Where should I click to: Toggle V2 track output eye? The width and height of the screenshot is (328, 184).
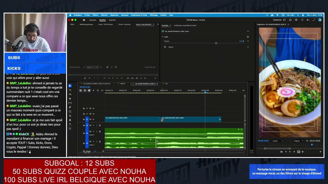tap(93, 114)
